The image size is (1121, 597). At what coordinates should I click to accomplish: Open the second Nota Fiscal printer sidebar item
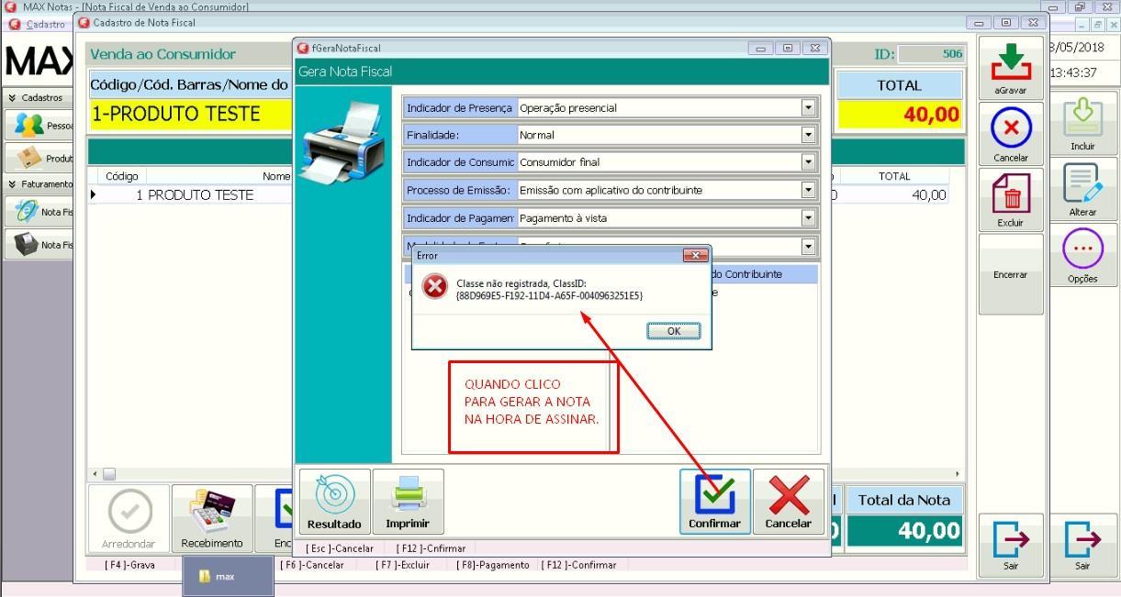39,245
